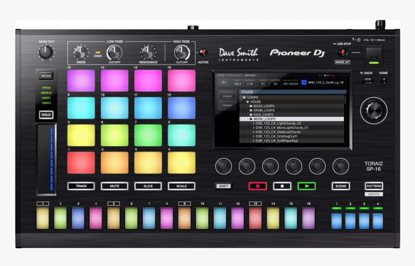Image resolution: width=415 pixels, height=266 pixels.
Task: Adjust the low pass CUTOFF knob
Action: pos(114,52)
